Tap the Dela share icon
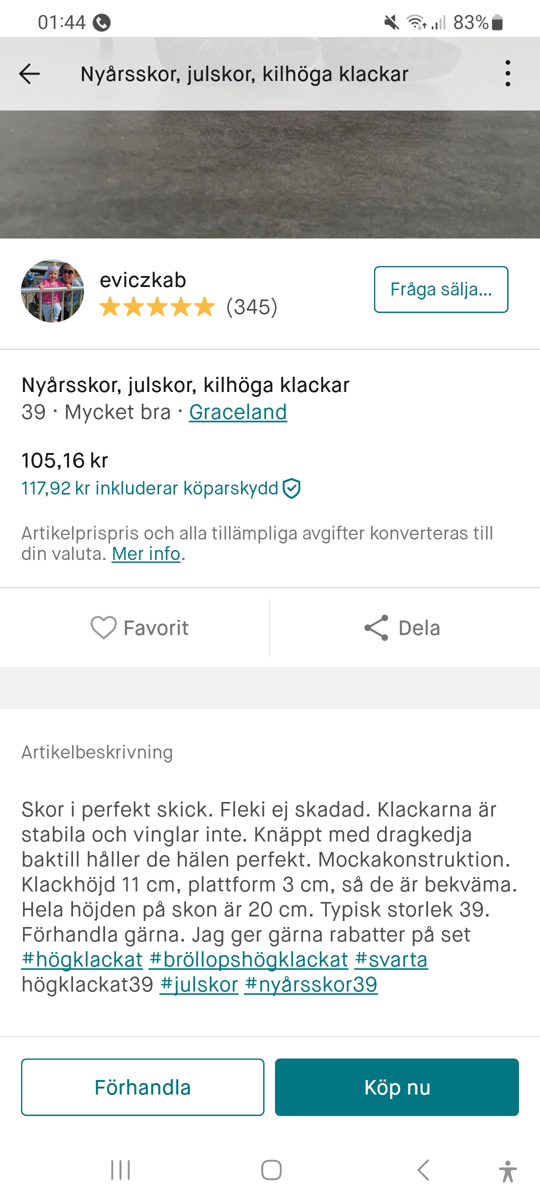Screen dimensions: 540x1200 [x=376, y=627]
